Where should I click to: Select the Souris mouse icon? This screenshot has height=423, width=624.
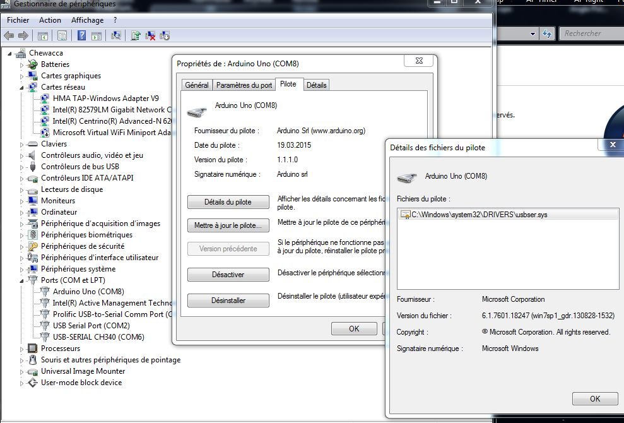tap(33, 360)
